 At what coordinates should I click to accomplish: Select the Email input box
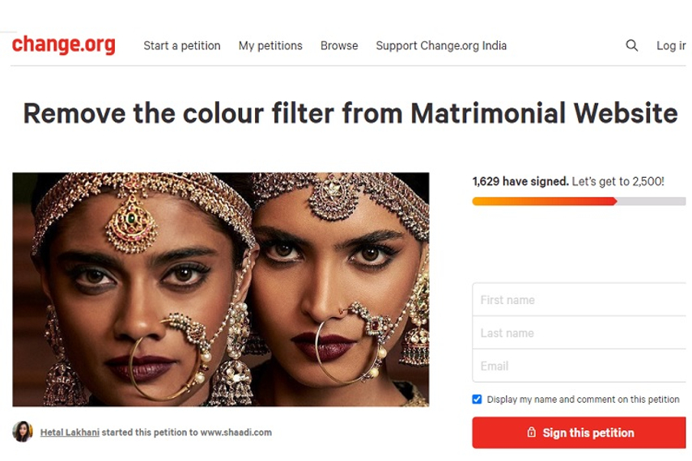[x=579, y=366]
